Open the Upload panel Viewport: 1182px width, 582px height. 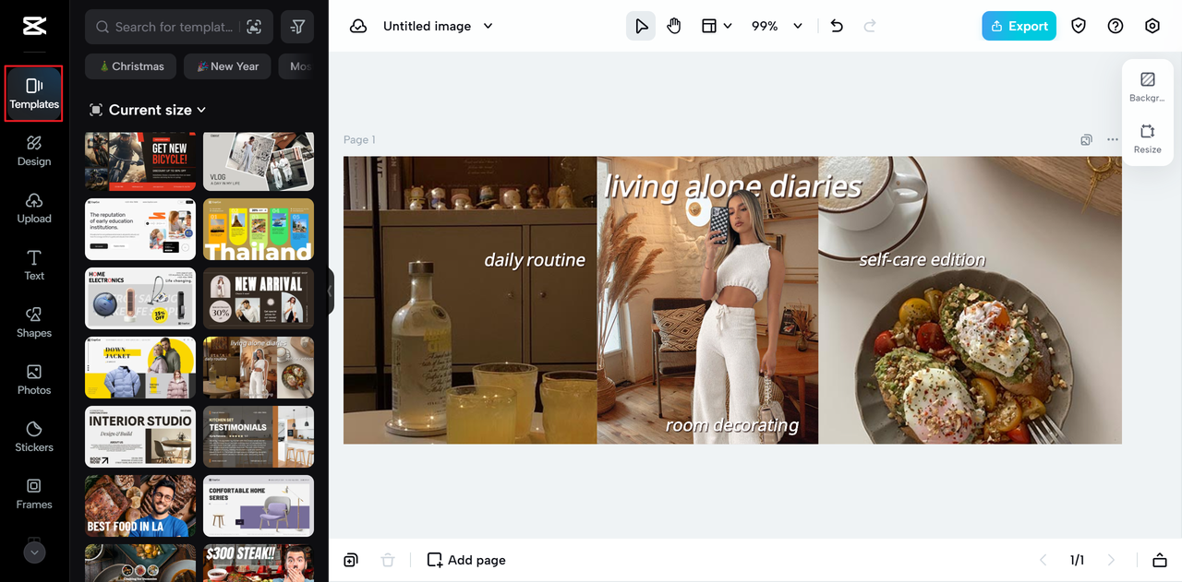pos(34,208)
